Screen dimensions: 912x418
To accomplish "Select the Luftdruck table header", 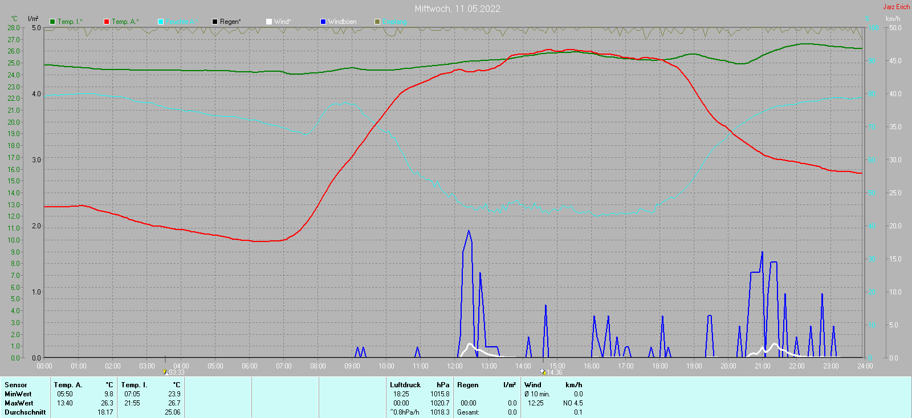I will pyautogui.click(x=405, y=385).
